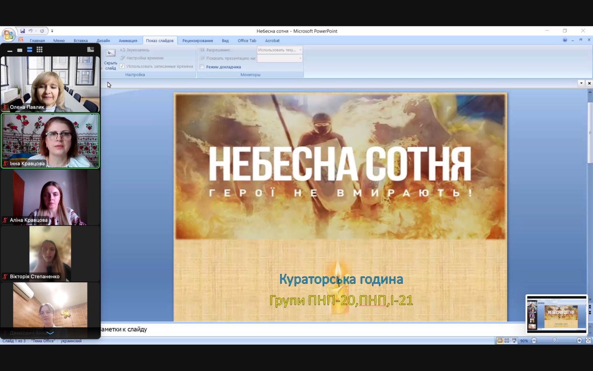The height and width of the screenshot is (371, 593).
Task: Click the Звукозапись command
Action: (135, 50)
